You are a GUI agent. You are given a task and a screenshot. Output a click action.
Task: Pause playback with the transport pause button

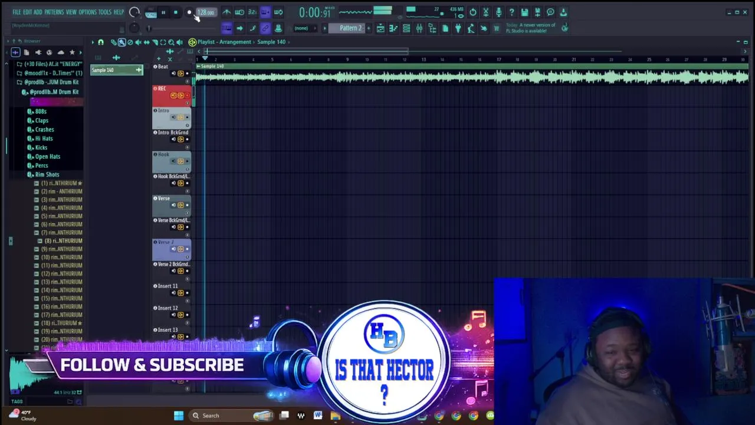[163, 12]
